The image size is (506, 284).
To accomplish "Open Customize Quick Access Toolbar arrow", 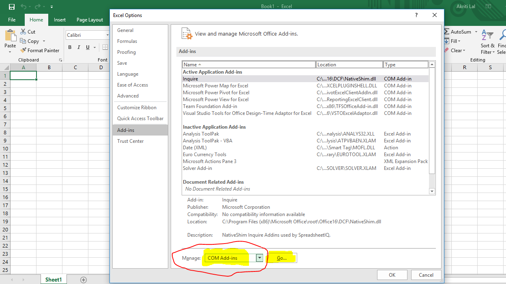I will pyautogui.click(x=51, y=7).
